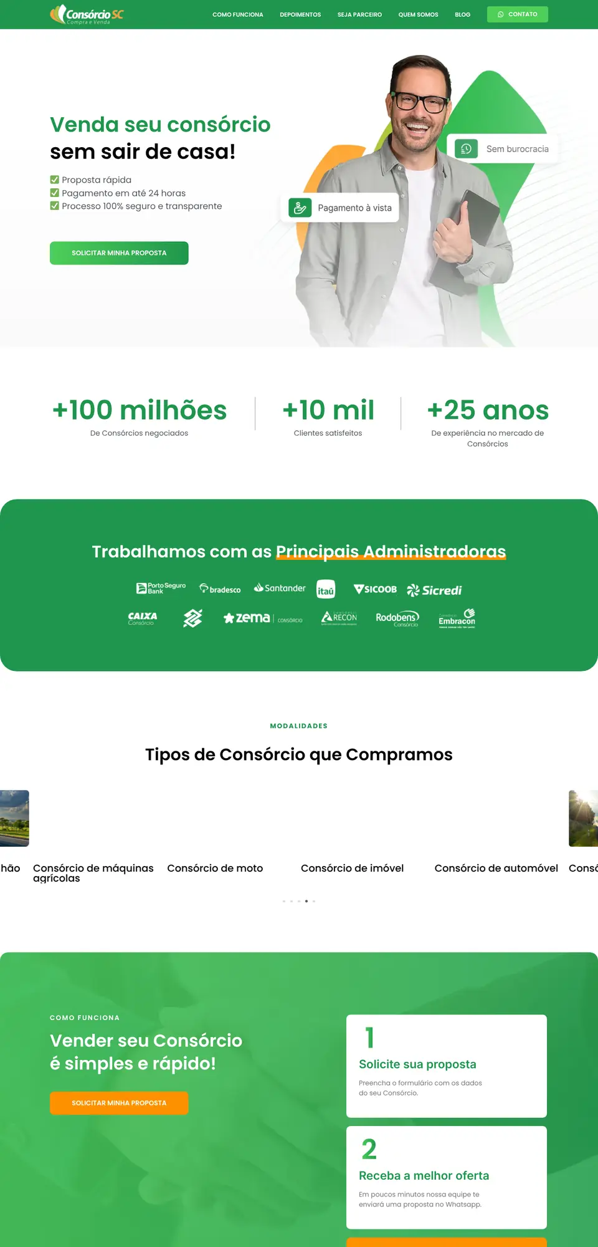Click the first carousel pagination dot
598x1247 pixels.
coord(284,901)
